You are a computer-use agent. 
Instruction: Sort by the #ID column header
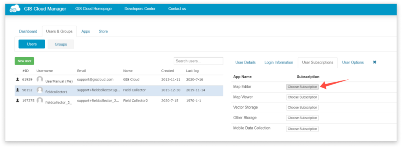pos(26,71)
